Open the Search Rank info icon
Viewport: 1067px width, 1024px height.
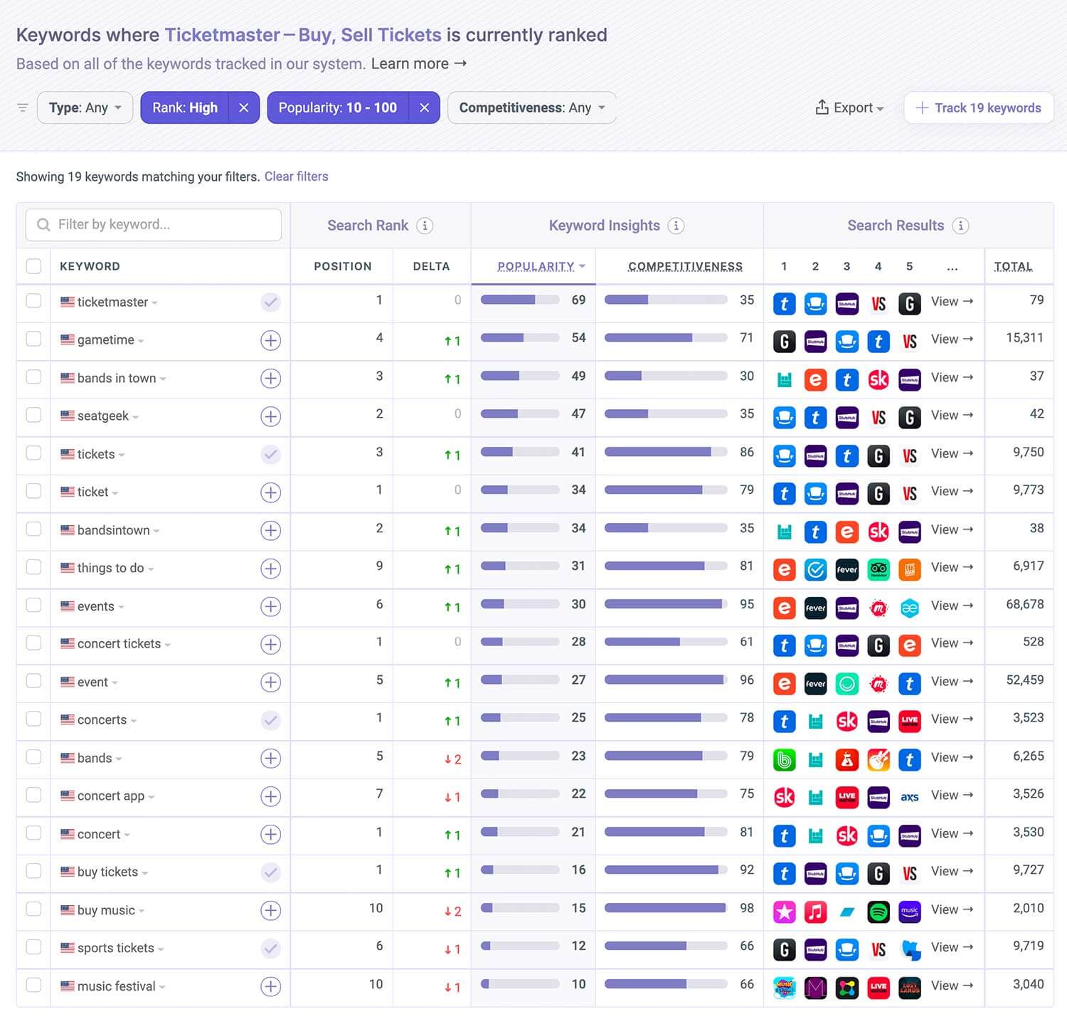(425, 226)
